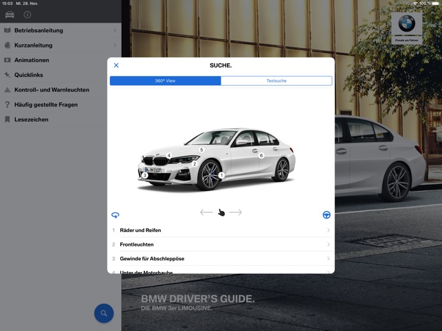Open Kontroll- und Warnleuchten in the sidebar
This screenshot has width=442, height=331.
point(60,90)
